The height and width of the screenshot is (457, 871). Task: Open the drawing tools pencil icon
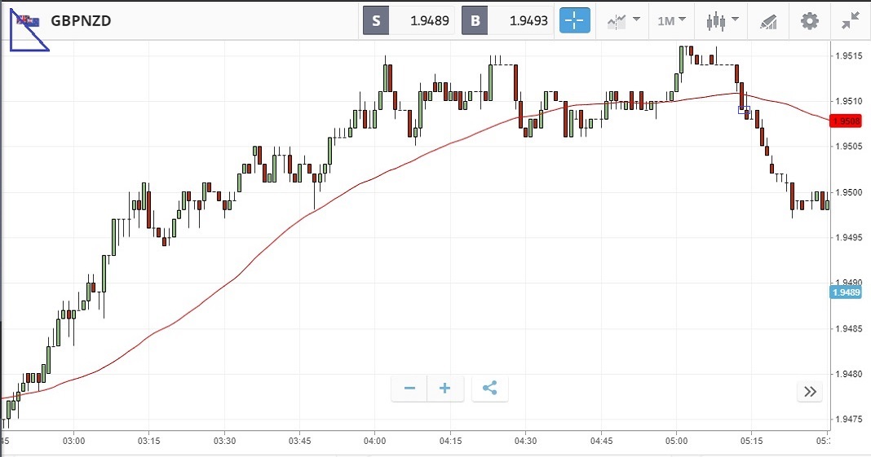point(768,20)
